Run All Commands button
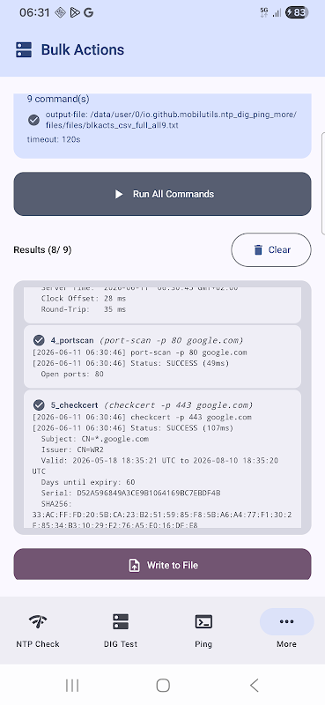This screenshot has height=705, width=325. (x=162, y=194)
